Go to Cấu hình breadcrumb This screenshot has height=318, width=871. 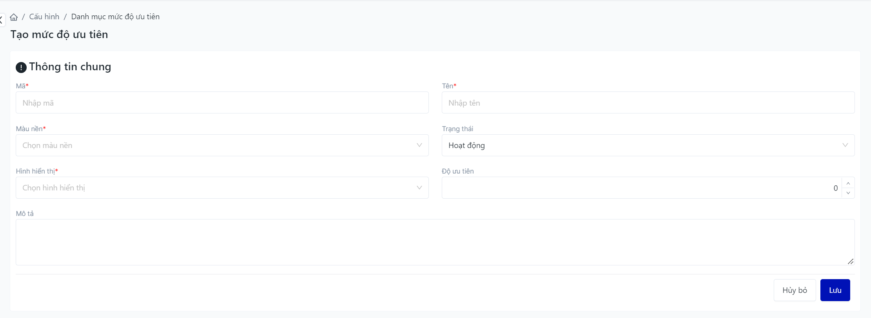click(44, 17)
